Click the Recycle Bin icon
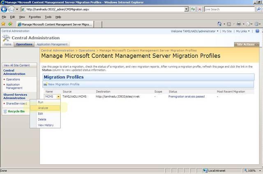This screenshot has width=263, height=174. click(5, 111)
